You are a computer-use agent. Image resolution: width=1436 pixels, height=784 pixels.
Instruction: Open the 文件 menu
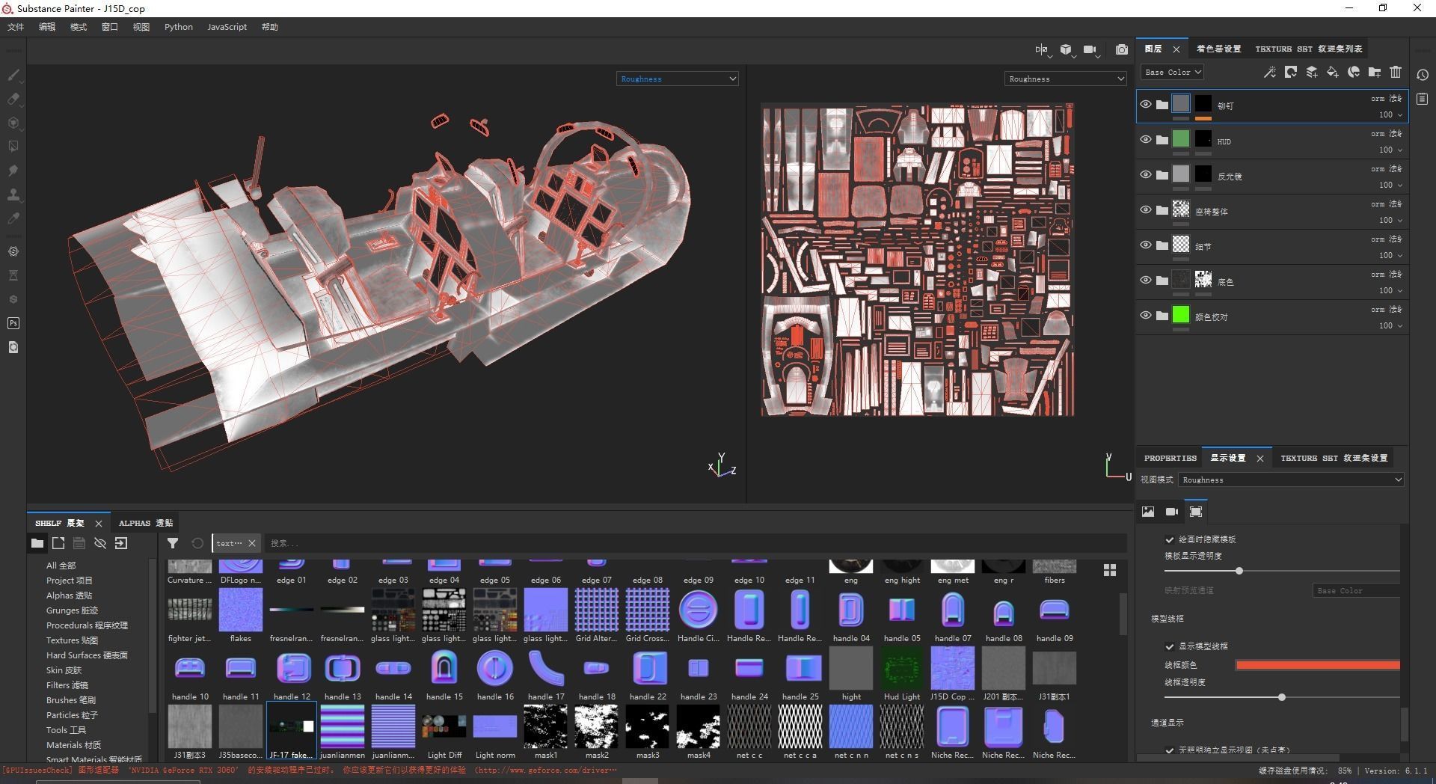click(x=16, y=27)
